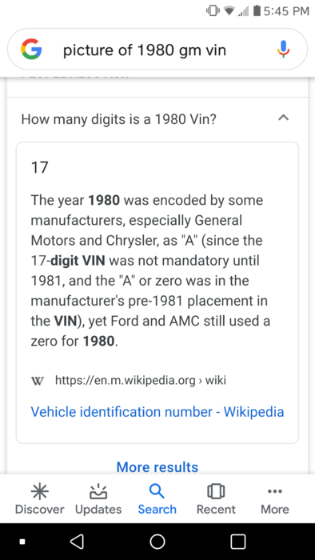Open the Discover tab
315x560 pixels.
point(40,499)
